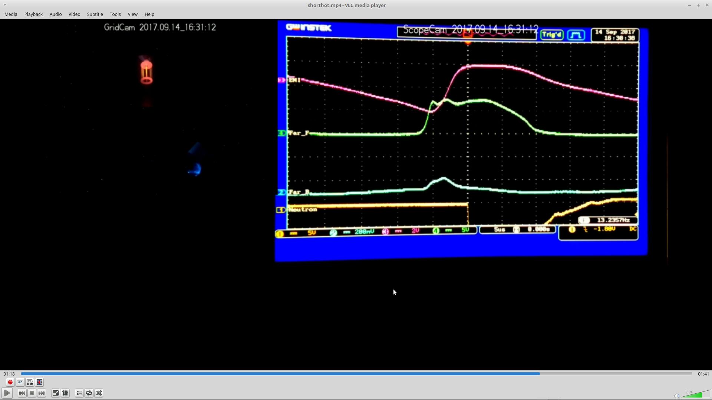Image resolution: width=712 pixels, height=400 pixels.
Task: Maximize the VLC window
Action: click(x=698, y=5)
